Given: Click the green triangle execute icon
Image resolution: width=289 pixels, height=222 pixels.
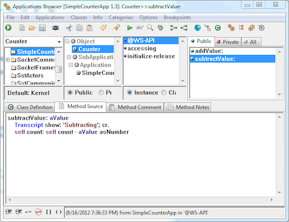Looking at the screenshot, I should [x=129, y=28].
